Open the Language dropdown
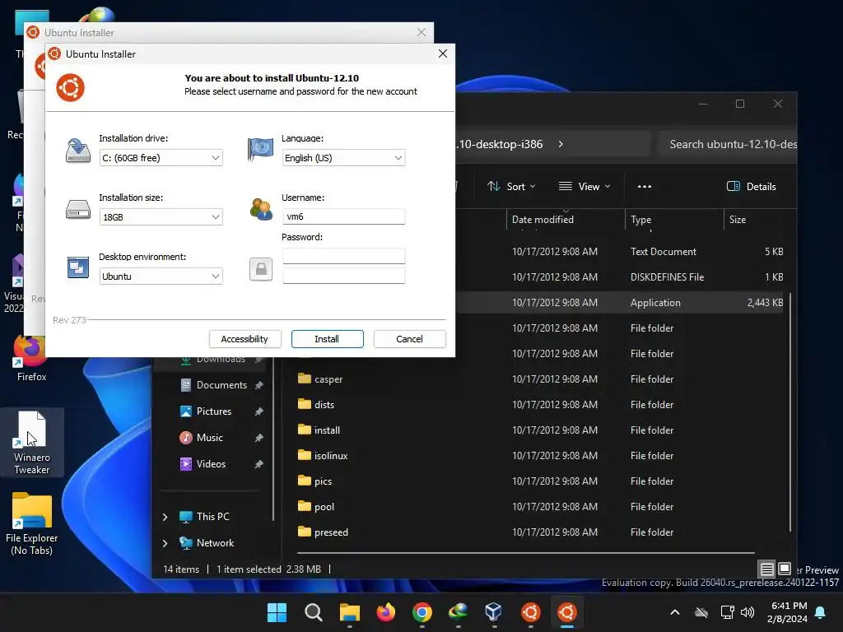The height and width of the screenshot is (632, 843). point(343,158)
